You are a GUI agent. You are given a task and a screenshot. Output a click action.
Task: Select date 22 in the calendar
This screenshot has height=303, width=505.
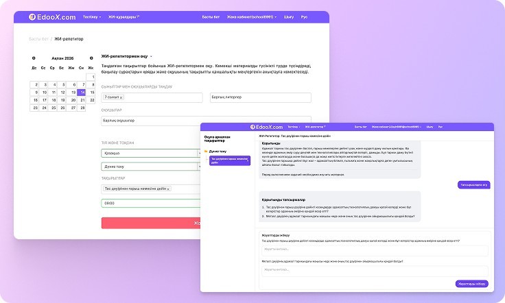tap(91, 100)
